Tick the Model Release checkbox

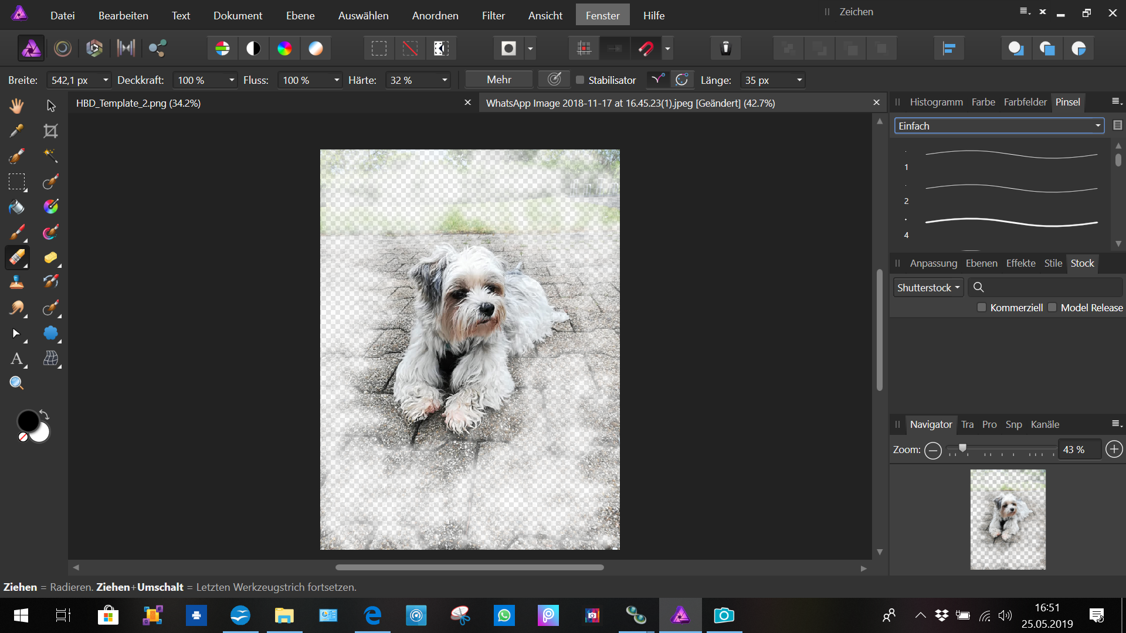pyautogui.click(x=1052, y=308)
